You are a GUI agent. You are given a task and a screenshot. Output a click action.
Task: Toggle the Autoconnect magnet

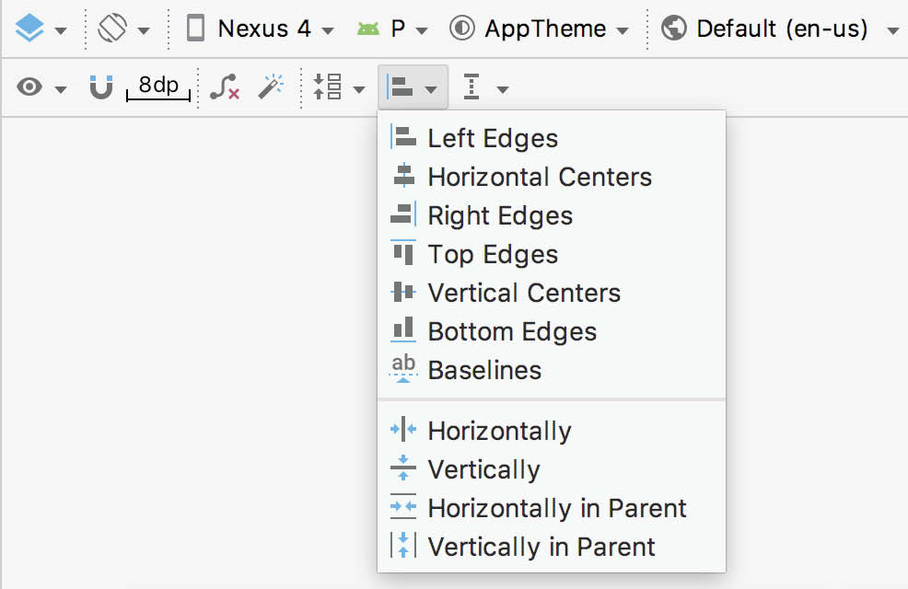pyautogui.click(x=100, y=87)
